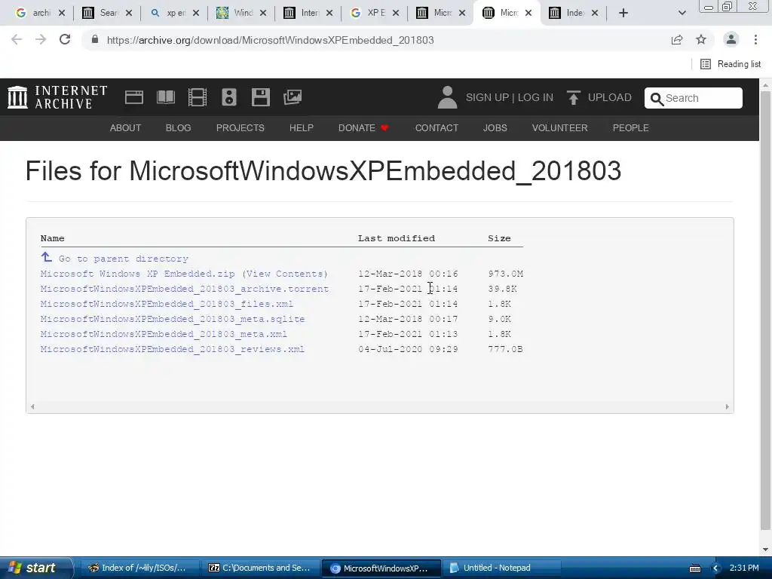772x579 pixels.
Task: Click the address bar URL
Action: click(x=271, y=40)
